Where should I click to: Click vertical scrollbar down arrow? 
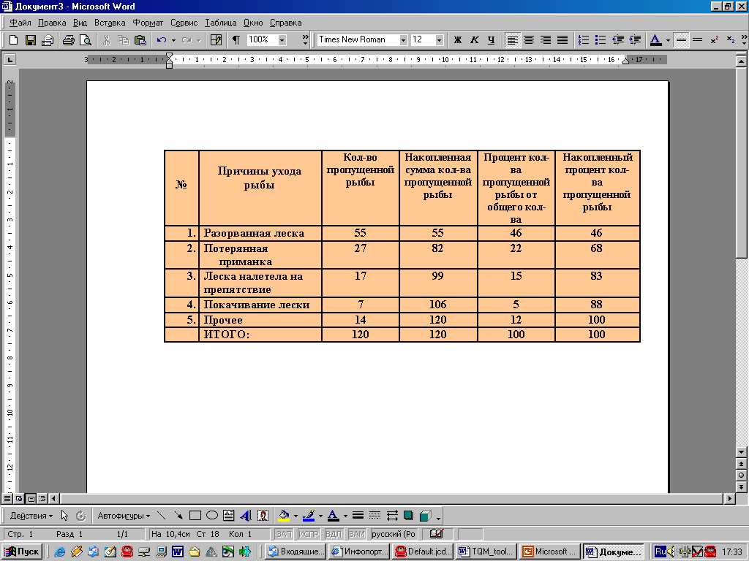tap(742, 451)
